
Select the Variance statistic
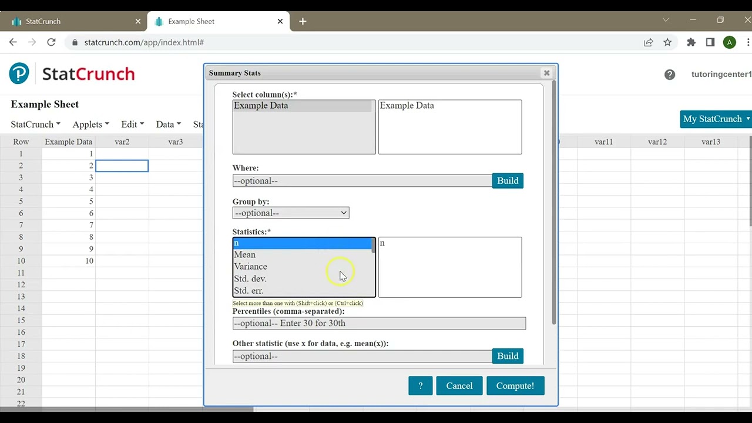(x=303, y=267)
